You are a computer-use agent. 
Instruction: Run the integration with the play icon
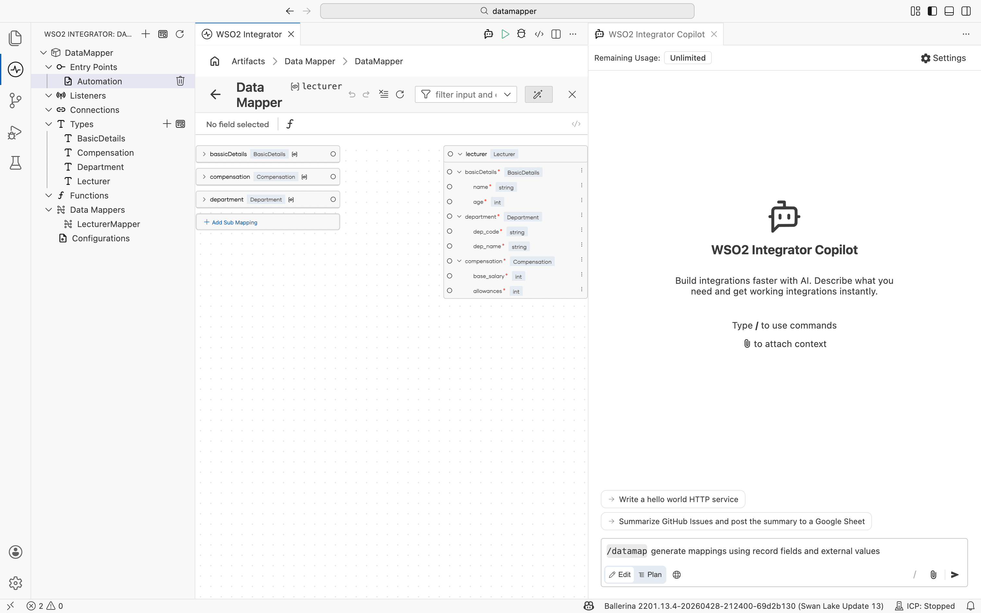[505, 34]
